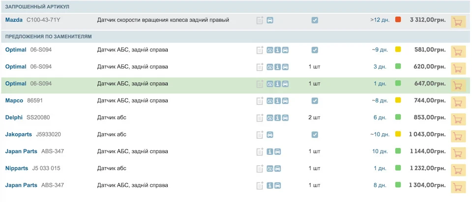Click article number 'J5933020'
472x202 pixels.
tap(49, 134)
